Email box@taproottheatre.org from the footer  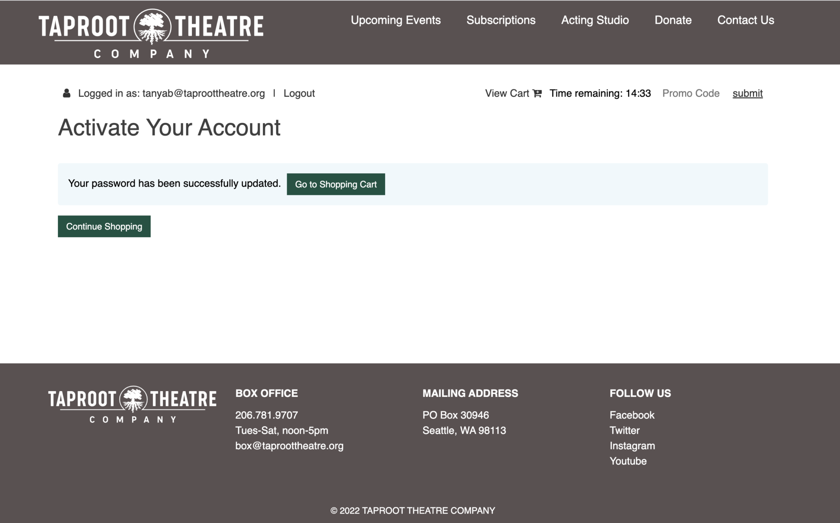[289, 446]
